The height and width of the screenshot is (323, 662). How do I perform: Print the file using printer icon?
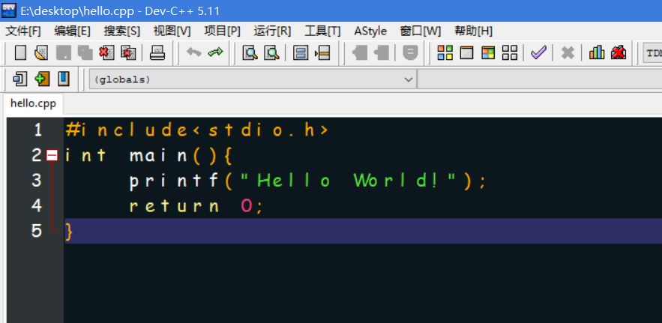[x=157, y=53]
